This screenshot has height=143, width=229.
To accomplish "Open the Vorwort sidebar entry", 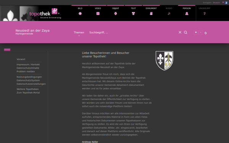I will [x=21, y=59].
